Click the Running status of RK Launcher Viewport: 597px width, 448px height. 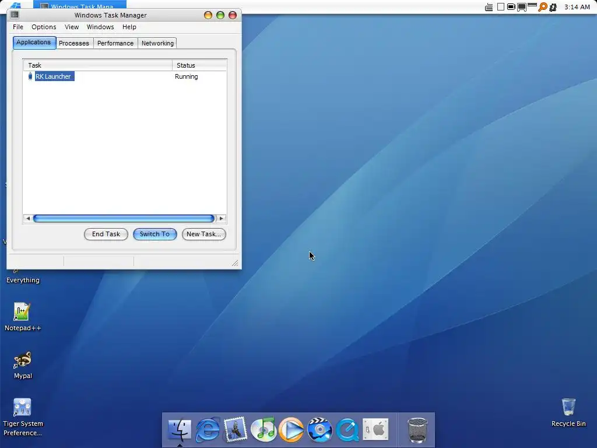pyautogui.click(x=186, y=76)
